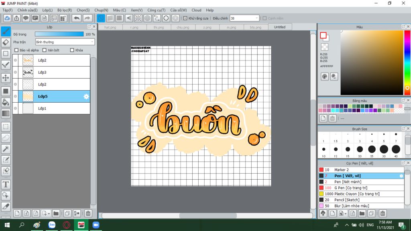
Task: Click the foreground color swatch
Action: coord(323,35)
